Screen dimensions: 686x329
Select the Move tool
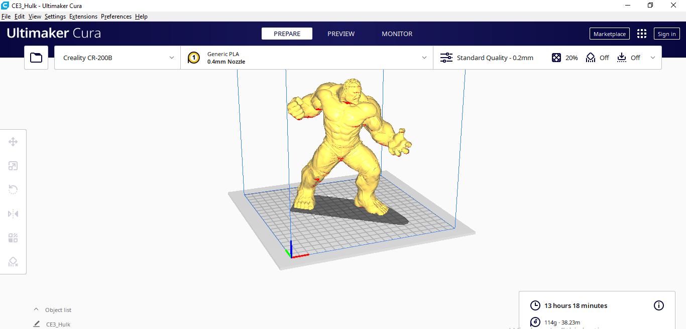[x=13, y=142]
